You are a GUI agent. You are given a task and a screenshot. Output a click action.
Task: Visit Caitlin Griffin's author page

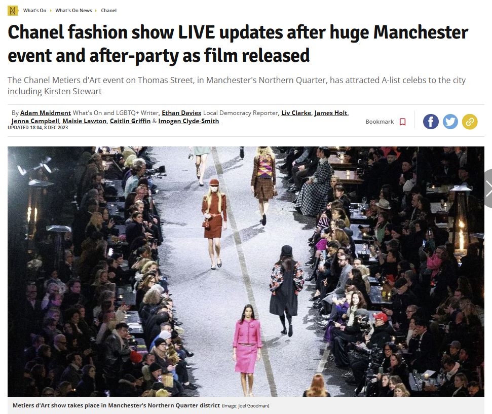(x=130, y=121)
